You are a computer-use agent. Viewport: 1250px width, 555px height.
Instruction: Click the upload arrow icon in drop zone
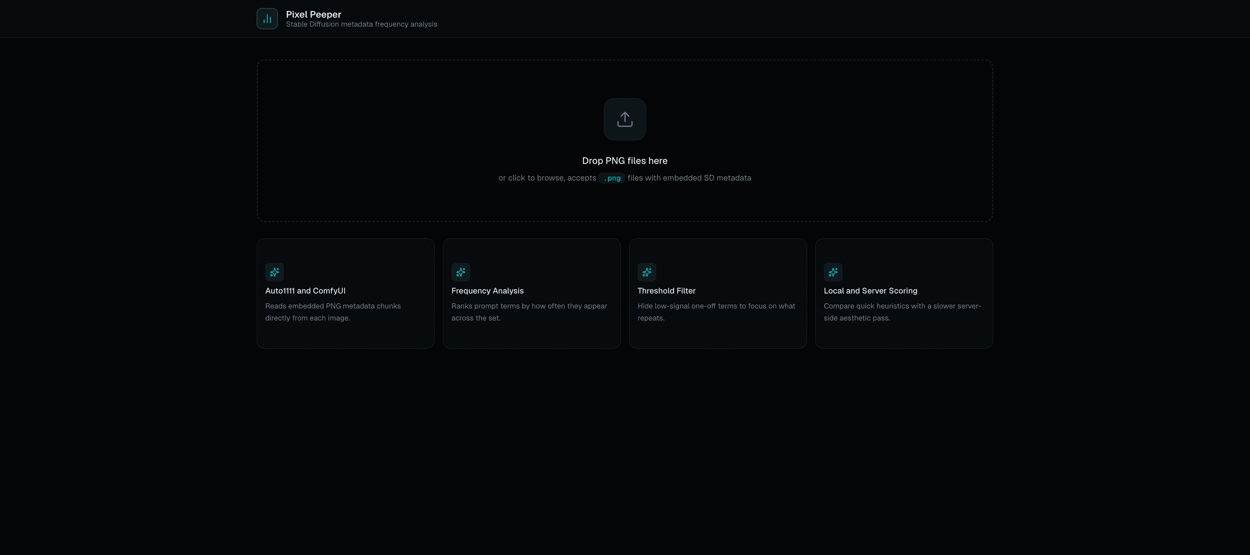625,119
